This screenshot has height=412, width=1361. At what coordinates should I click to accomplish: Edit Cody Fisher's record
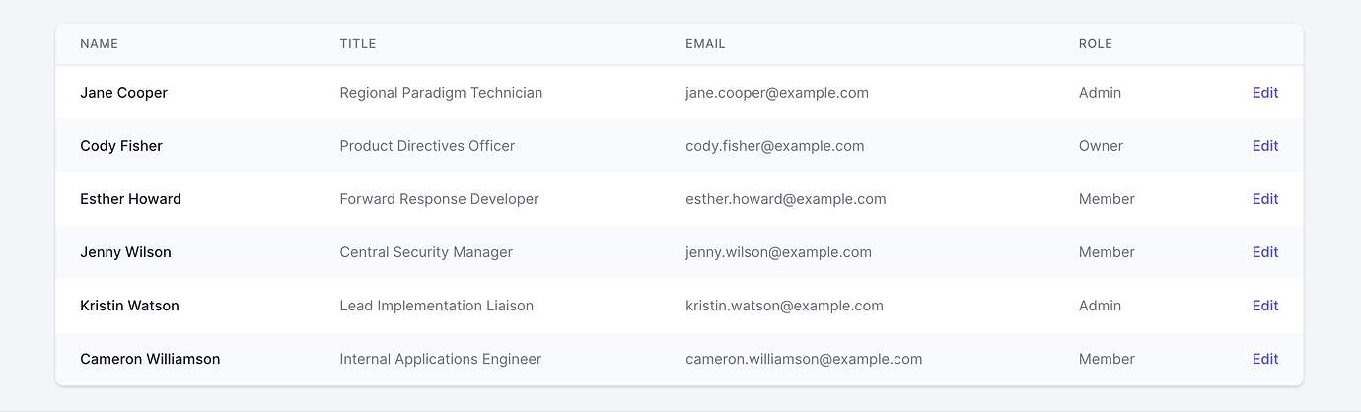[x=1264, y=146]
